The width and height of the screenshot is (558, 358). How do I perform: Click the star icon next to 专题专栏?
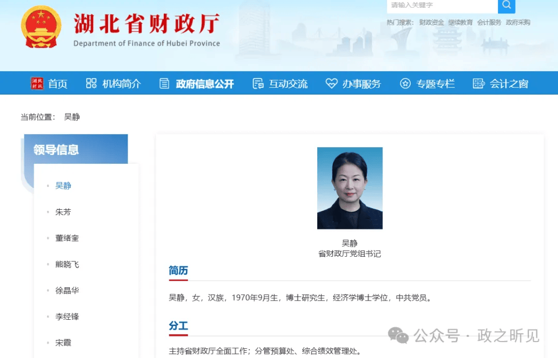click(405, 83)
